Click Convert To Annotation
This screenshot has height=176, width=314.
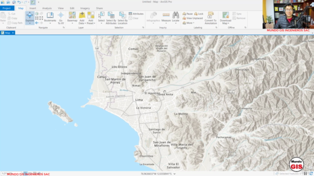point(210,18)
